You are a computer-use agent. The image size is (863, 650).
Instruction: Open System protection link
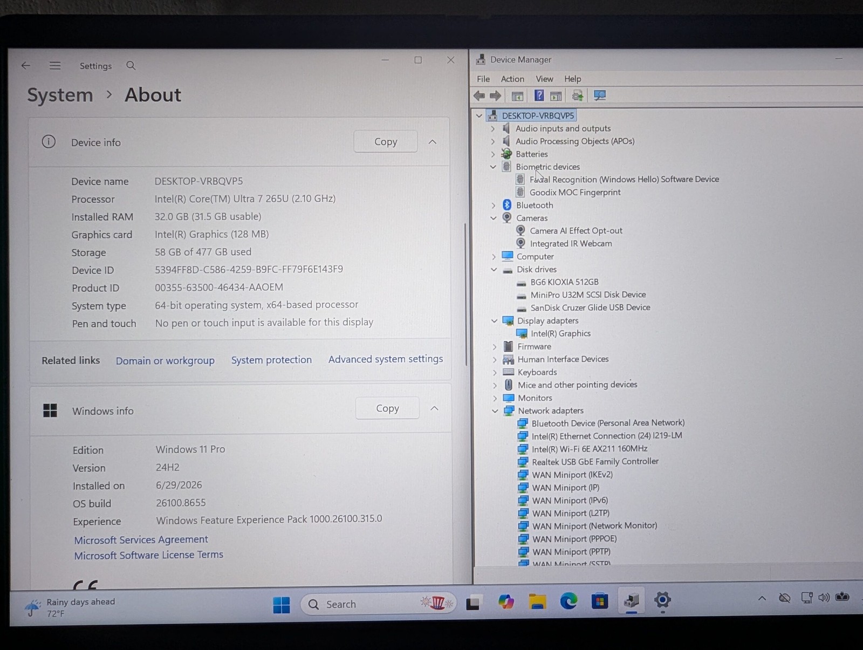(x=271, y=360)
